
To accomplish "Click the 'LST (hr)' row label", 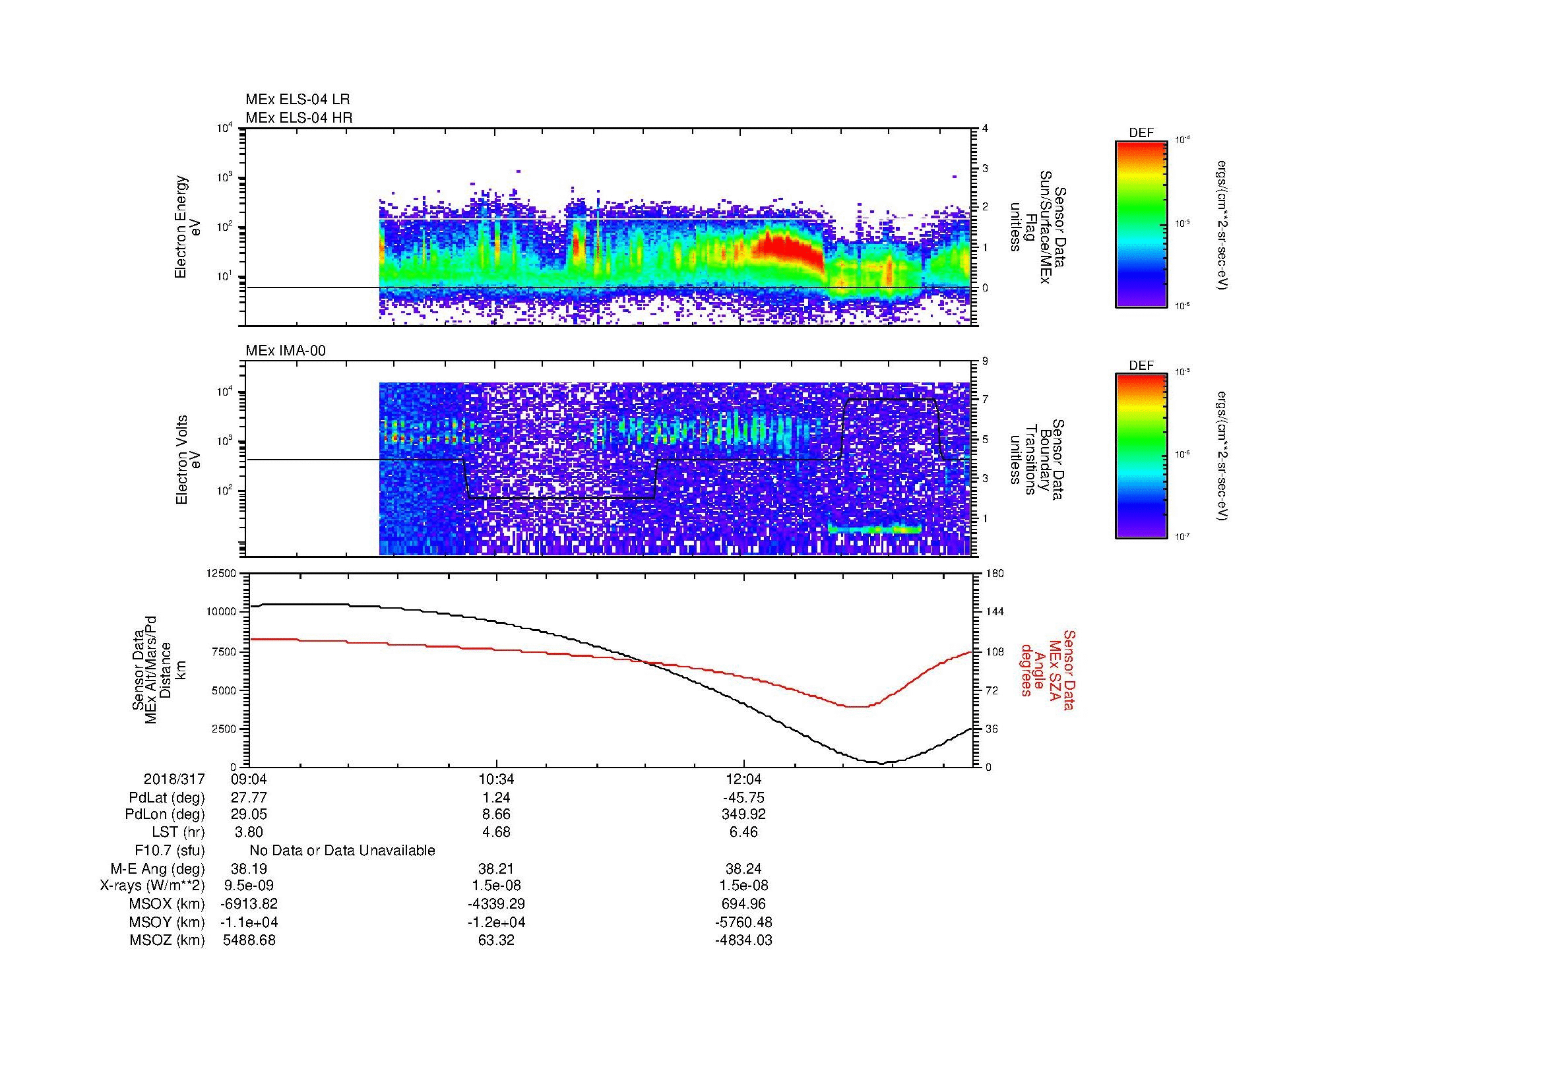I will click(x=178, y=832).
